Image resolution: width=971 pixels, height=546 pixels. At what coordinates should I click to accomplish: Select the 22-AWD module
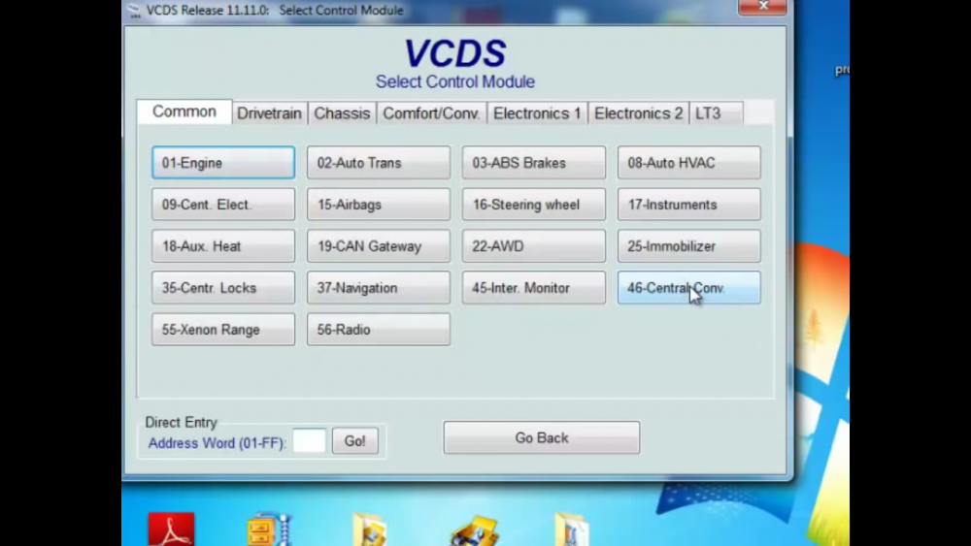(x=534, y=246)
